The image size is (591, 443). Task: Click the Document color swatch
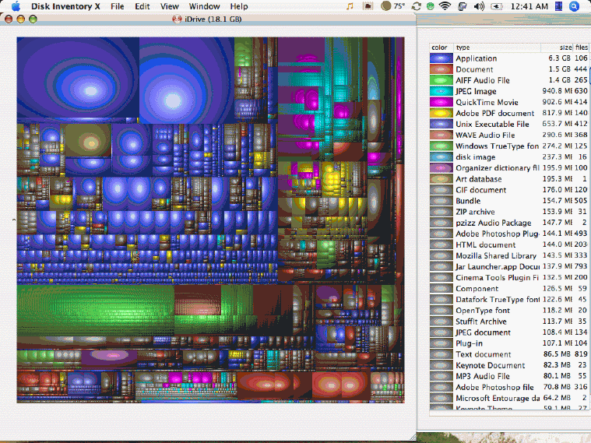(x=441, y=69)
